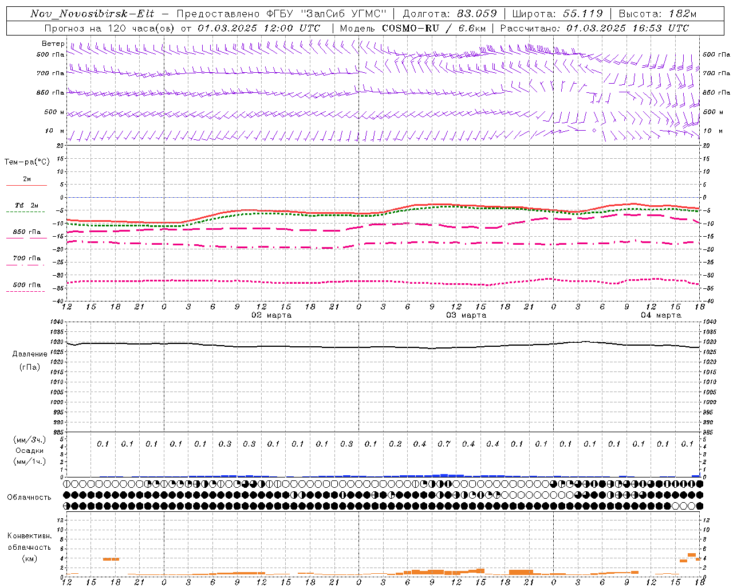Image resolution: width=733 pixels, height=587 pixels.
Task: Click the dash-dot pink line sample under "700 гПа" legend
Action: click(x=25, y=265)
